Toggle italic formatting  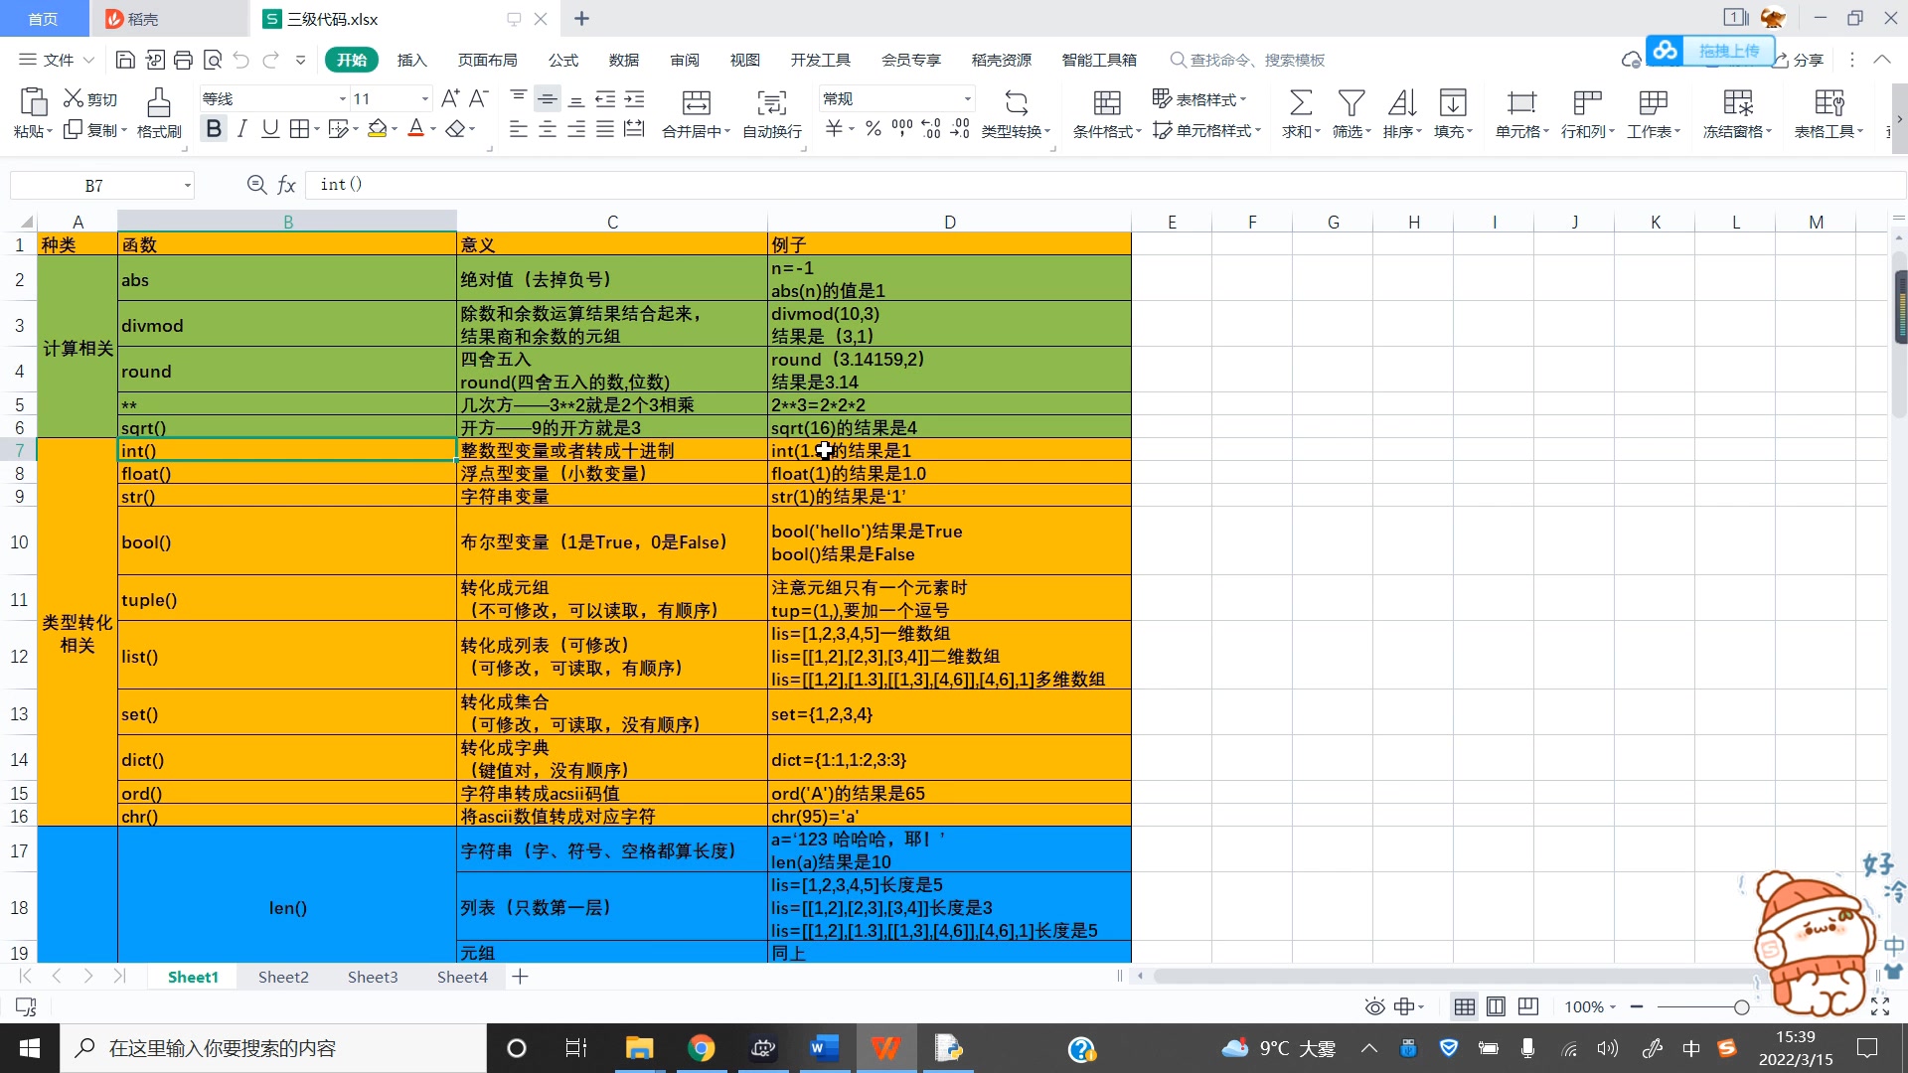[241, 128]
